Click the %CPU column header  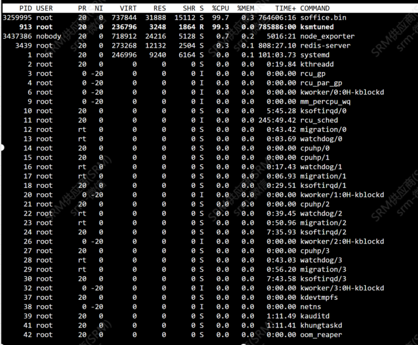point(220,8)
